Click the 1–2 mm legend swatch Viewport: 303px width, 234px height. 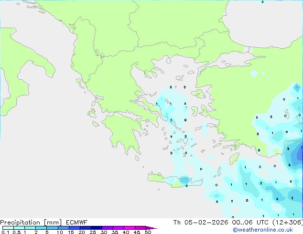point(30,228)
